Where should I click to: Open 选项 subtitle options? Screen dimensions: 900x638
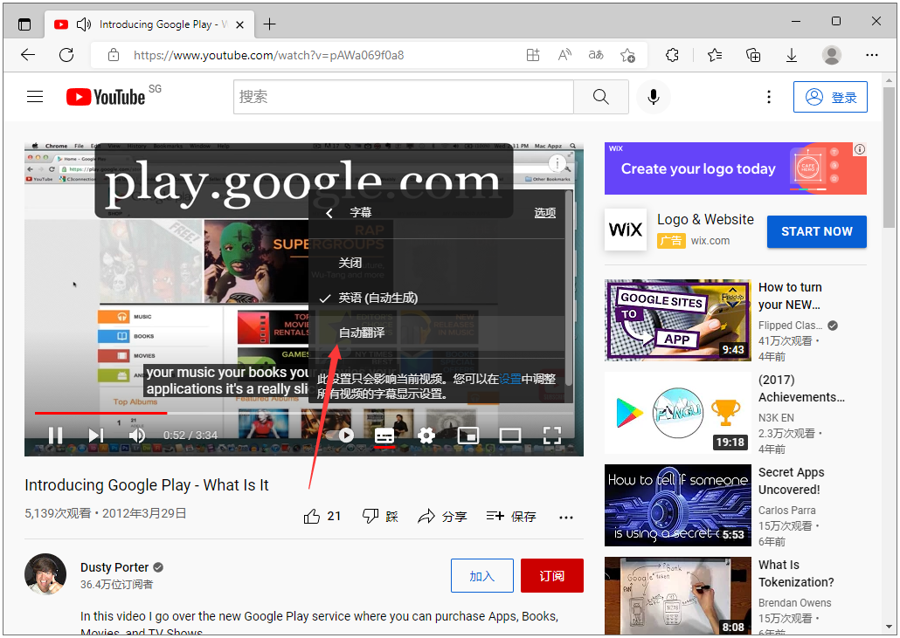tap(545, 213)
